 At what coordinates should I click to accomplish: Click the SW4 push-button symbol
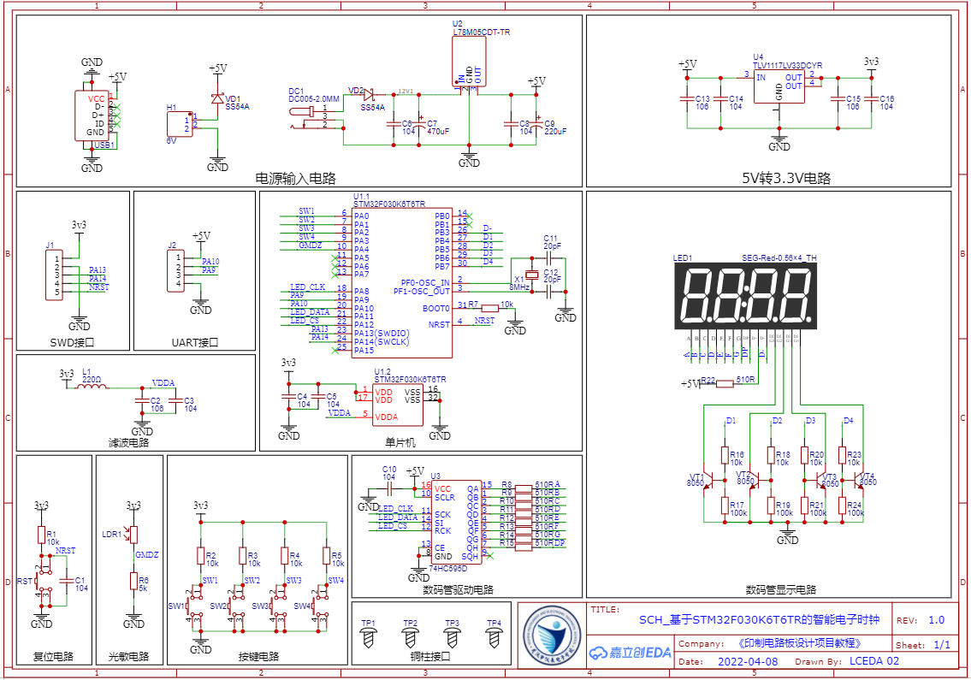(320, 606)
